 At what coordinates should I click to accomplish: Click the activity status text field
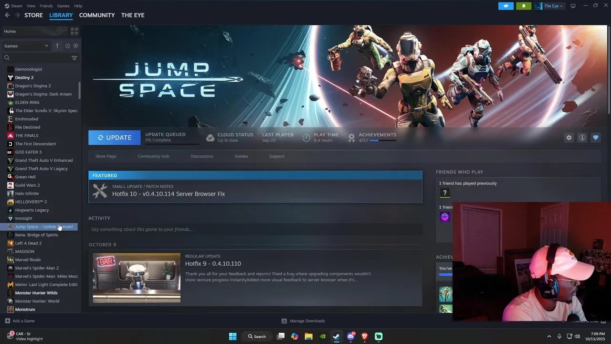click(255, 229)
